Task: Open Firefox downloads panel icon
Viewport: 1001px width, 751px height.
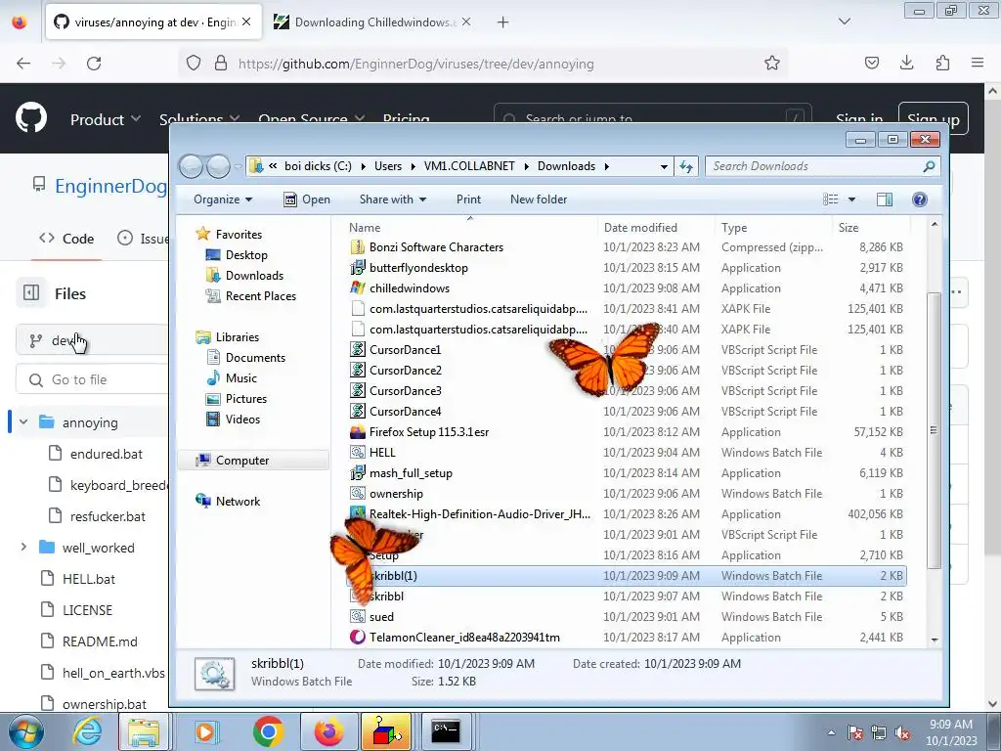Action: [906, 63]
